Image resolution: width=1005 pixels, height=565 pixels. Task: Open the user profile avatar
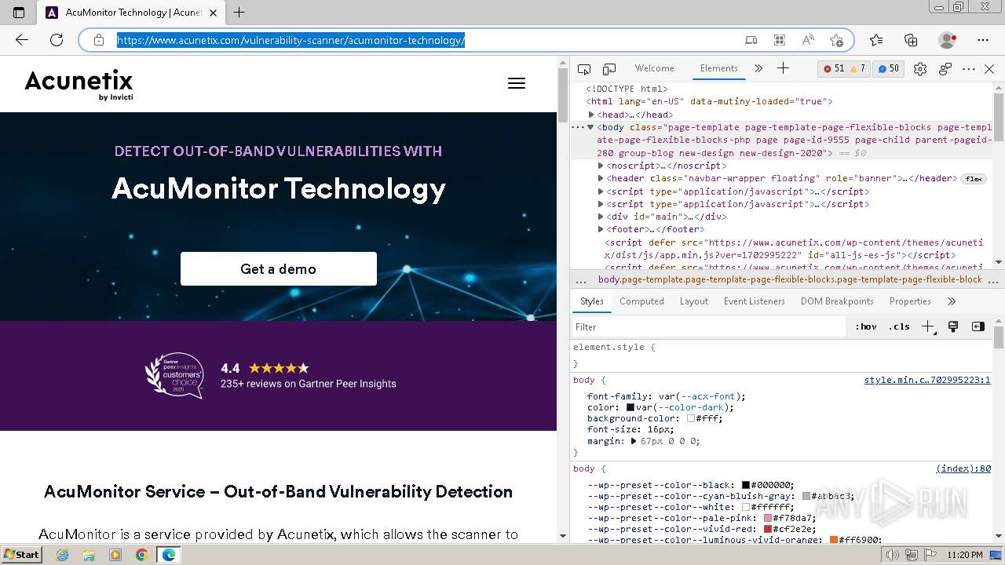coord(947,40)
